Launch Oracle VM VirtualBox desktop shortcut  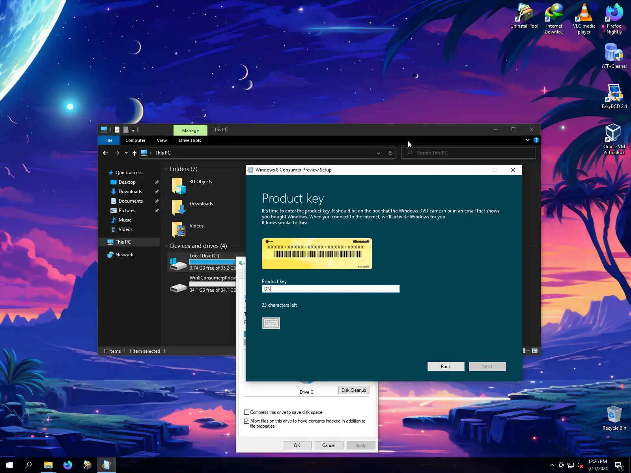click(x=614, y=139)
